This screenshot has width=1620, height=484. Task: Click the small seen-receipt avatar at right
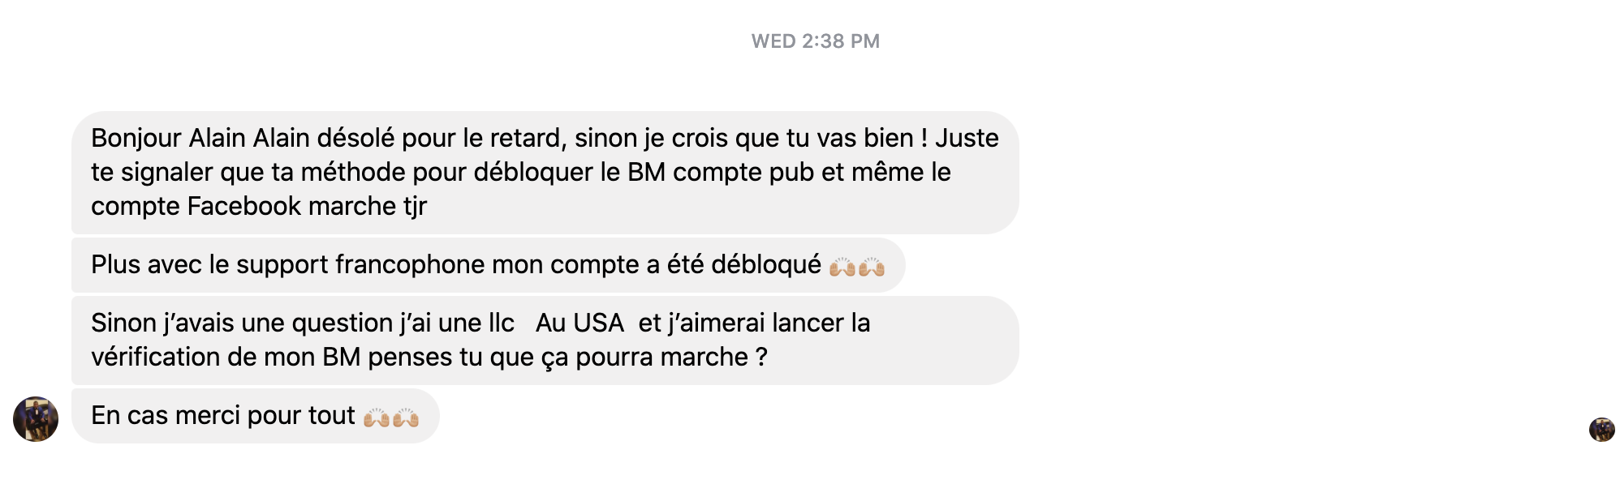[1601, 430]
